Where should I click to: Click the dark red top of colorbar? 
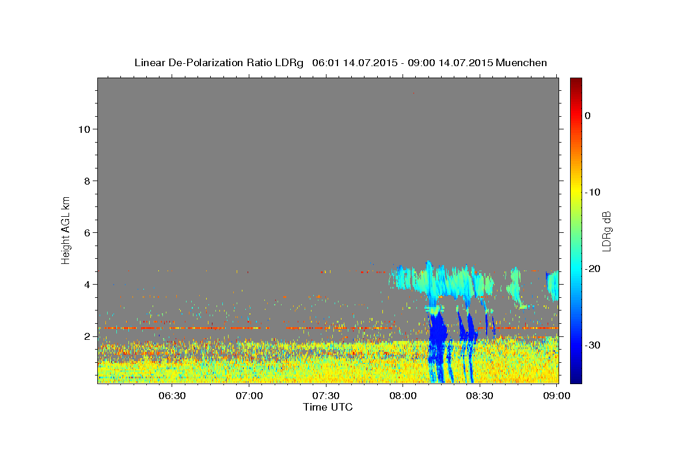[576, 83]
